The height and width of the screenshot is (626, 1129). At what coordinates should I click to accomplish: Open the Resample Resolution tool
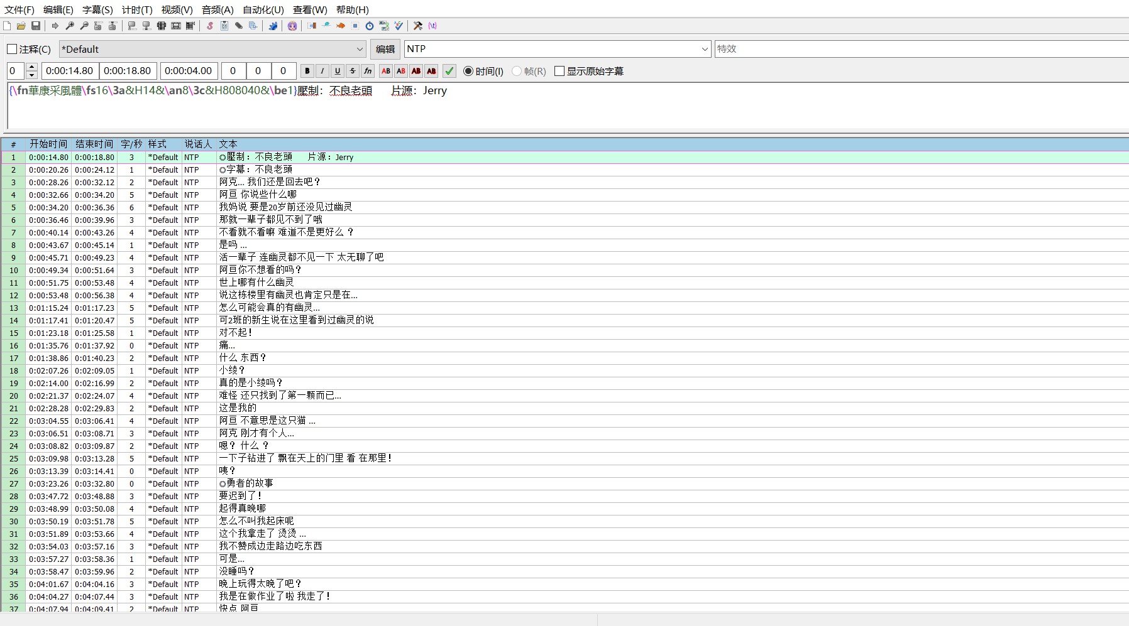click(x=355, y=26)
